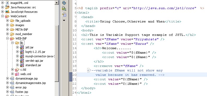Click the c.tld file icon

point(17,70)
